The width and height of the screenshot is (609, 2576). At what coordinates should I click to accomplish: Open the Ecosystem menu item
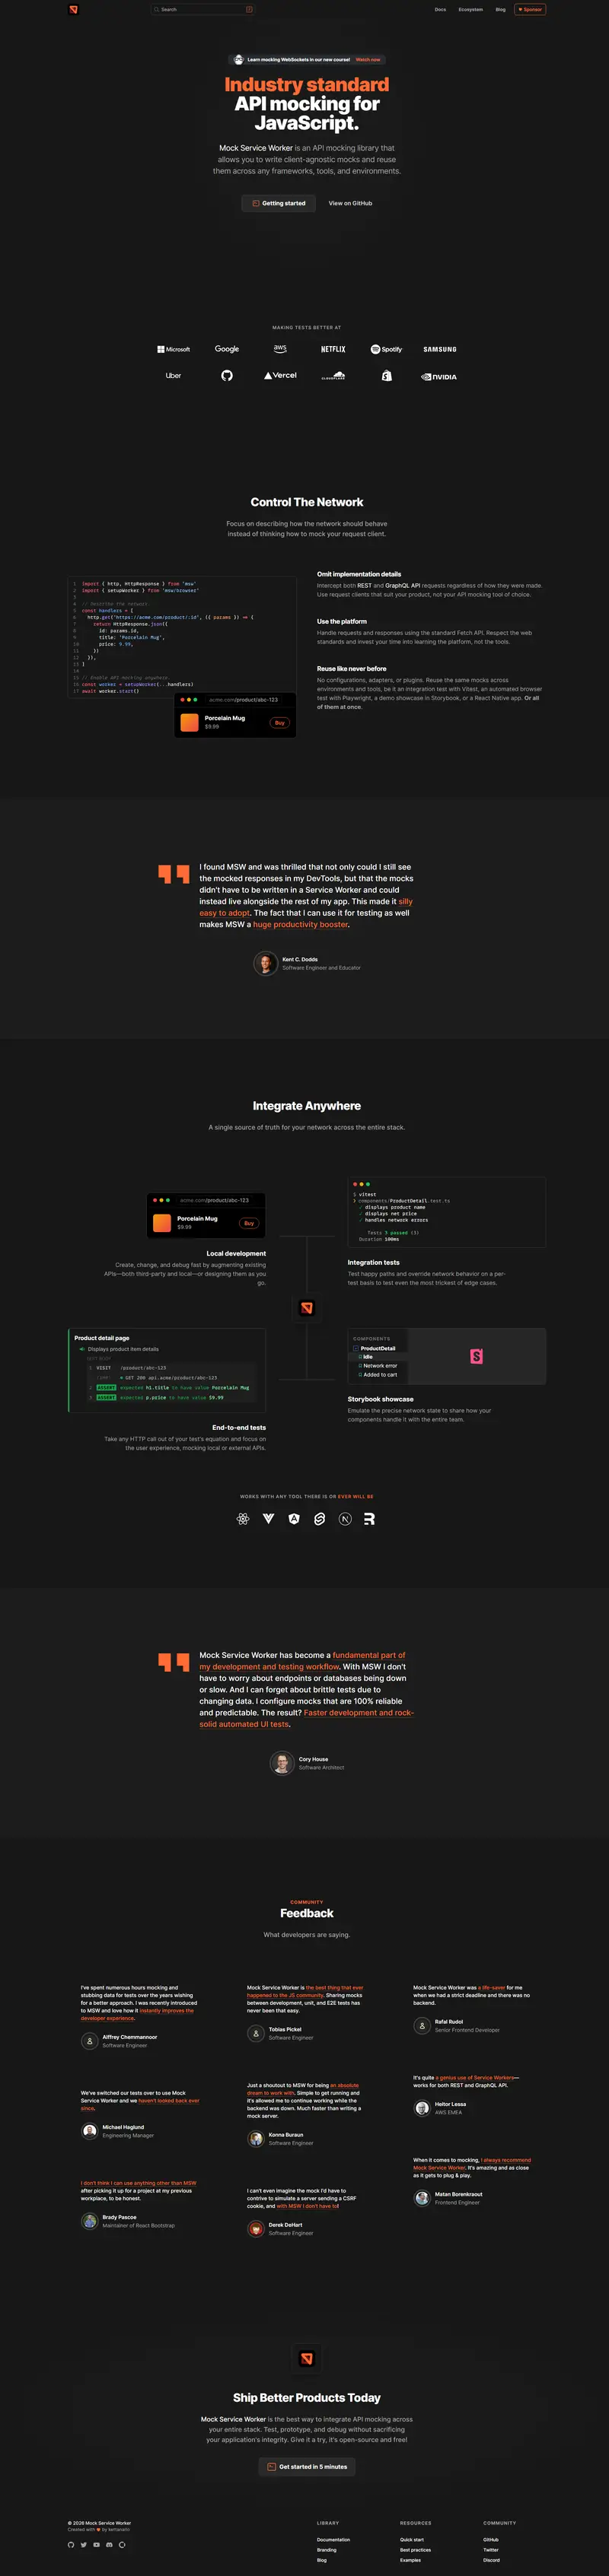click(470, 9)
